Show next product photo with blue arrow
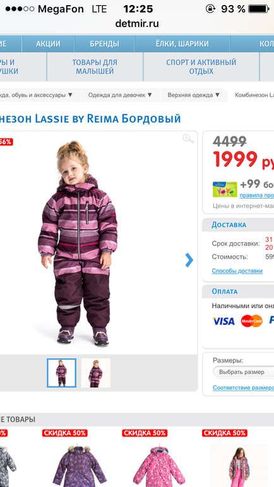The image size is (274, 487). click(189, 260)
